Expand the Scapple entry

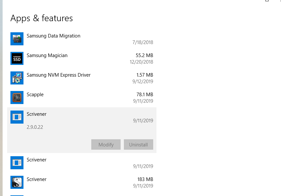coord(81,98)
